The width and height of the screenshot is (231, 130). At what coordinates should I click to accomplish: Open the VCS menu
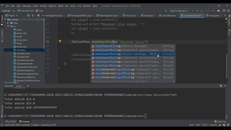pos(79,6)
